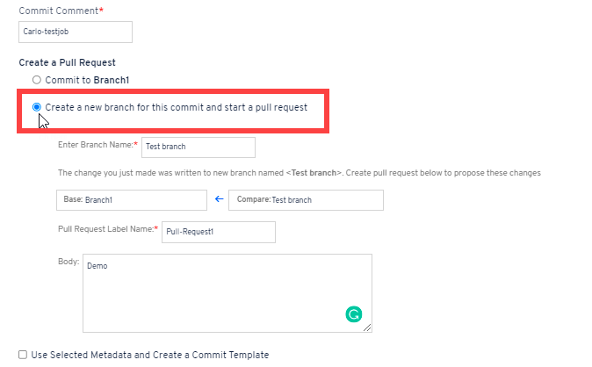Click the Enter Branch Name label
The width and height of the screenshot is (592, 367).
tap(97, 144)
